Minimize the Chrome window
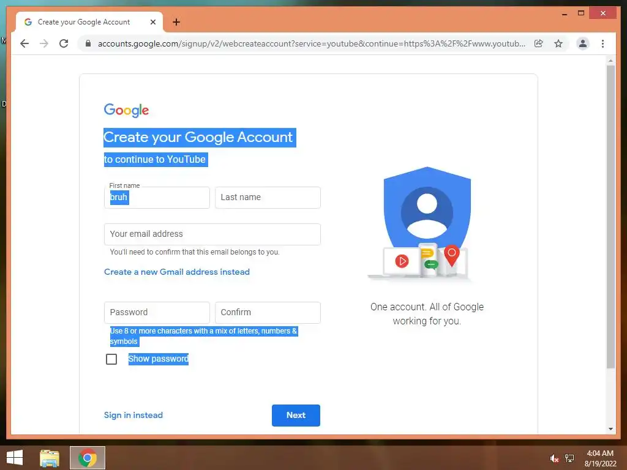 click(565, 13)
